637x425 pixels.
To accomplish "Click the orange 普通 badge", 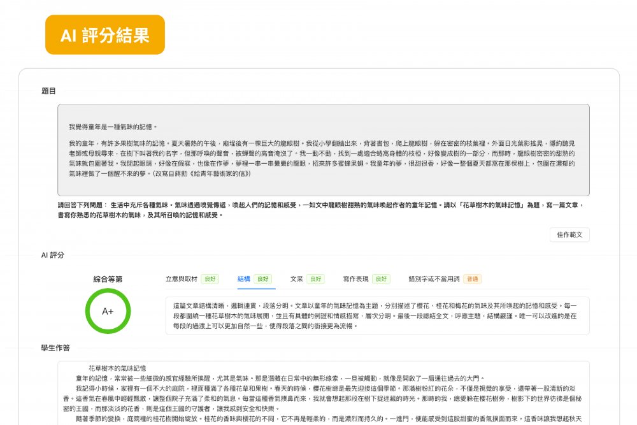I will click(x=472, y=278).
